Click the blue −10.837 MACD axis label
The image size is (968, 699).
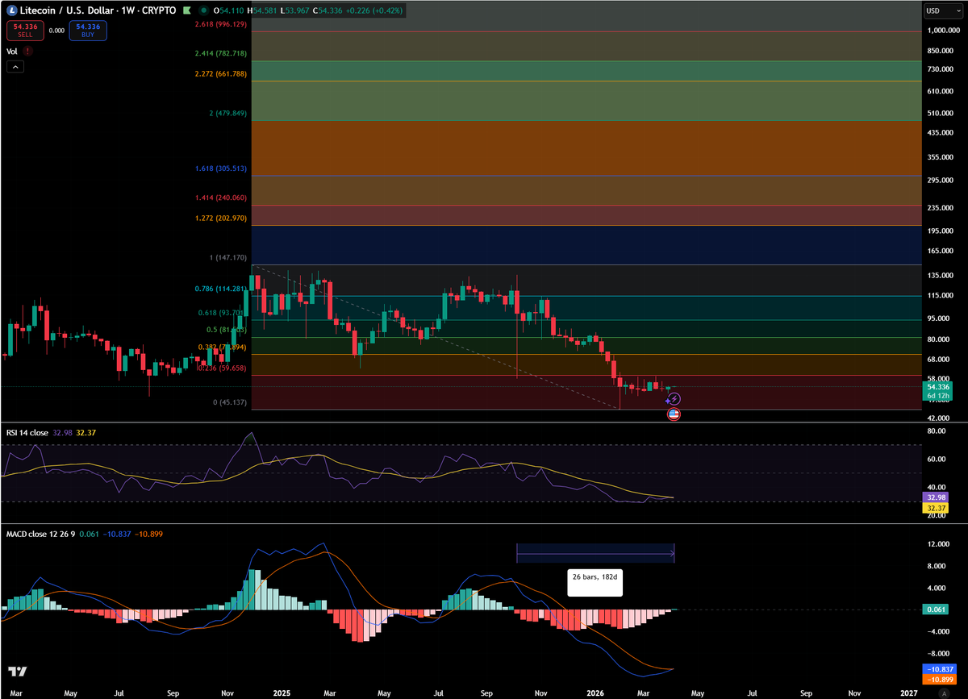(939, 669)
